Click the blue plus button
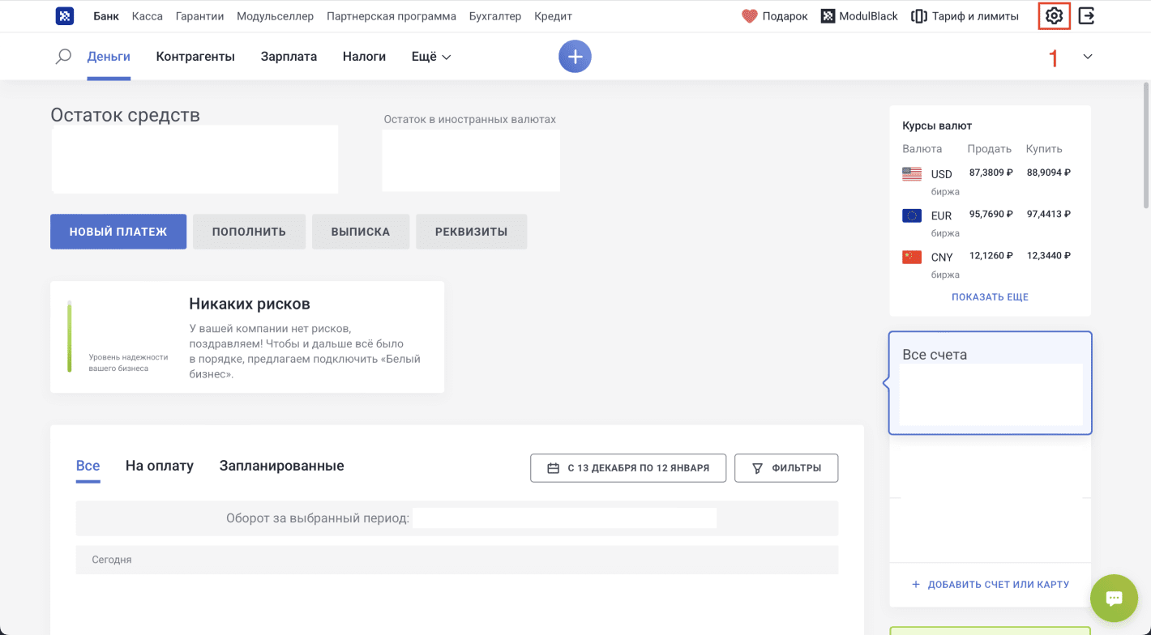1151x635 pixels. [575, 56]
